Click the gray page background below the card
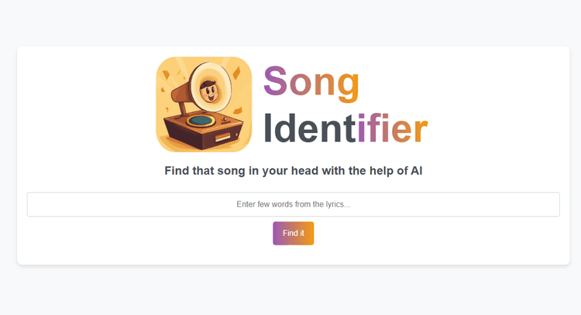This screenshot has width=581, height=315. coord(293,293)
